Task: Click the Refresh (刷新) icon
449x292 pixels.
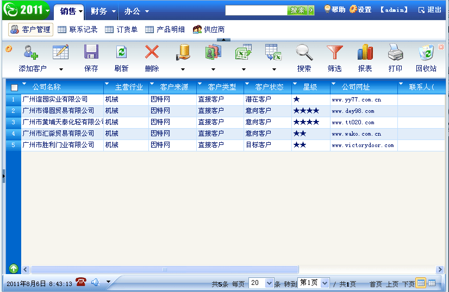Action: pos(121,52)
